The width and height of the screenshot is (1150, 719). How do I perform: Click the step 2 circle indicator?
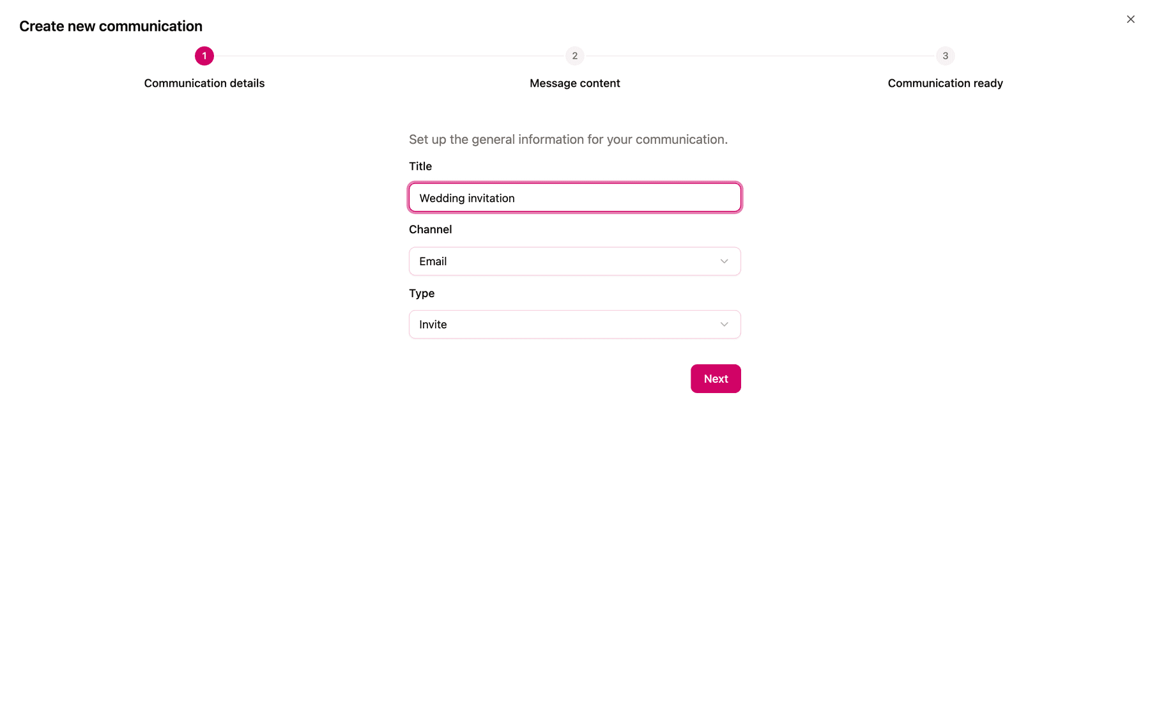click(x=575, y=56)
